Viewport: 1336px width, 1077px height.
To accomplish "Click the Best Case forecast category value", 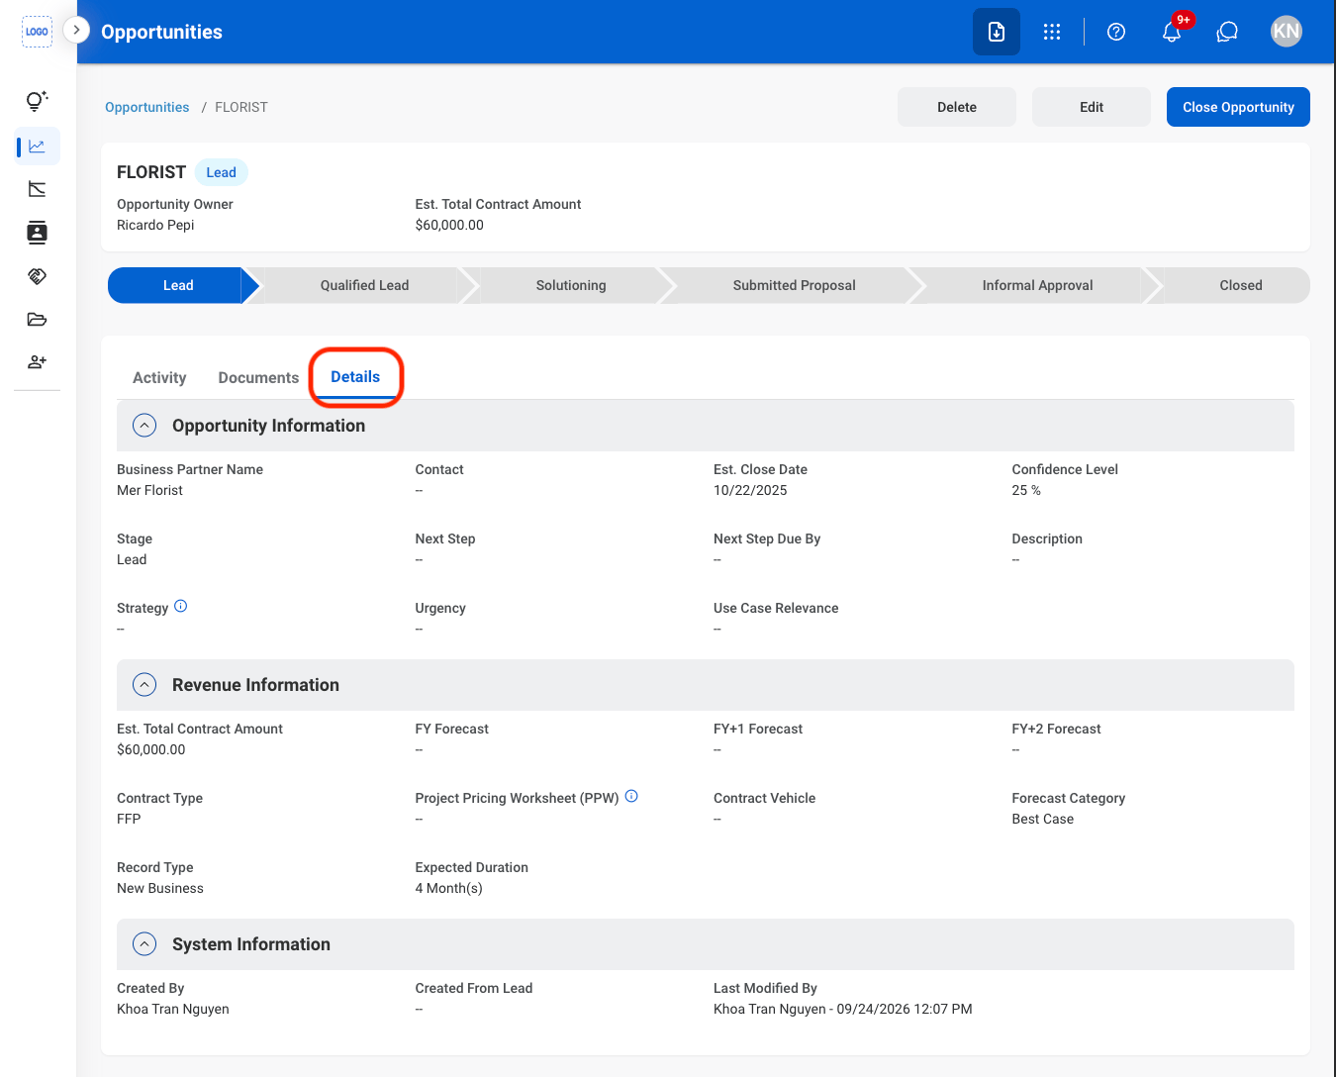I will (x=1042, y=819).
